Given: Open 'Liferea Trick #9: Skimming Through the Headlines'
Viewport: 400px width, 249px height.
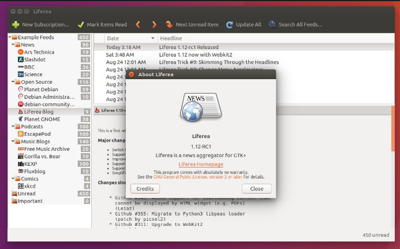Looking at the screenshot, I should pyautogui.click(x=219, y=62).
